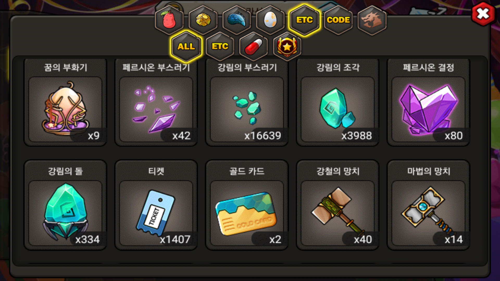Select the 꿈의 부화기 incubator item
The image size is (500, 281).
pos(65,102)
